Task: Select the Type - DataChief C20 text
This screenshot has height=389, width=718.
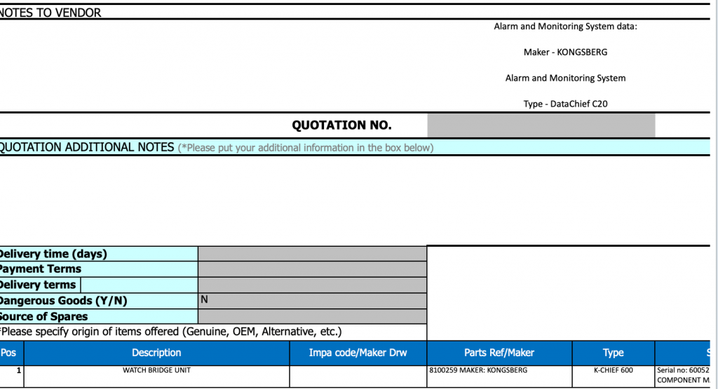Action: pos(565,104)
